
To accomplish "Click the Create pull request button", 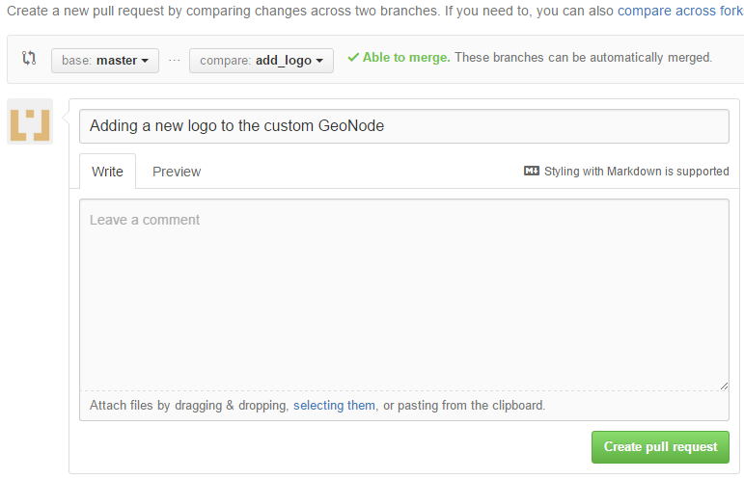I will tap(660, 447).
